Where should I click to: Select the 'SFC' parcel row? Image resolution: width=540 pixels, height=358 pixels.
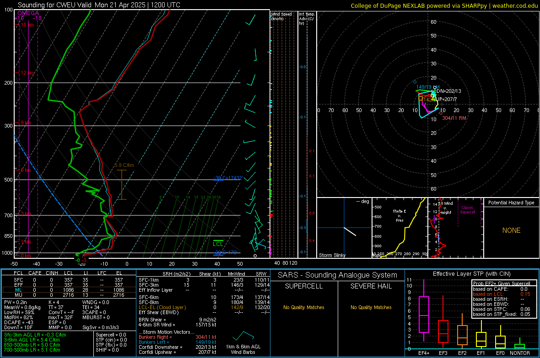pyautogui.click(x=69, y=280)
